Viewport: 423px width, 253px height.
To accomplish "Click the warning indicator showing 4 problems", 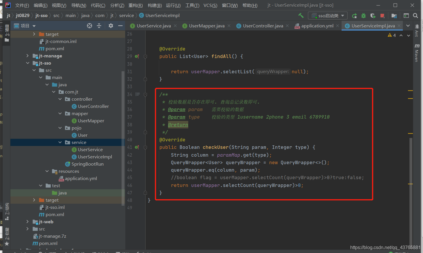I will (x=392, y=35).
